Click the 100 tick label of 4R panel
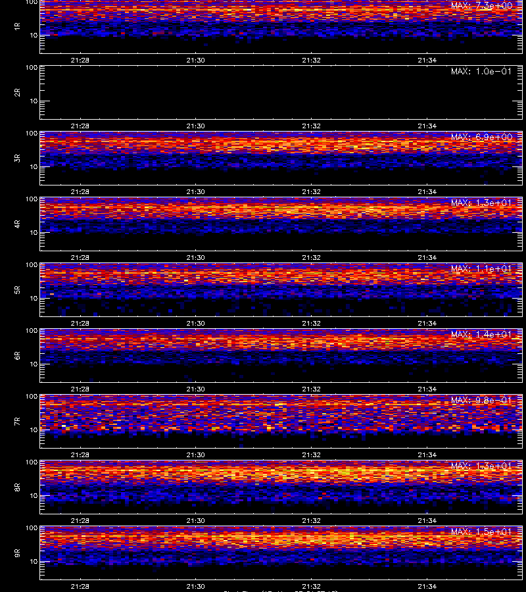 (x=32, y=199)
